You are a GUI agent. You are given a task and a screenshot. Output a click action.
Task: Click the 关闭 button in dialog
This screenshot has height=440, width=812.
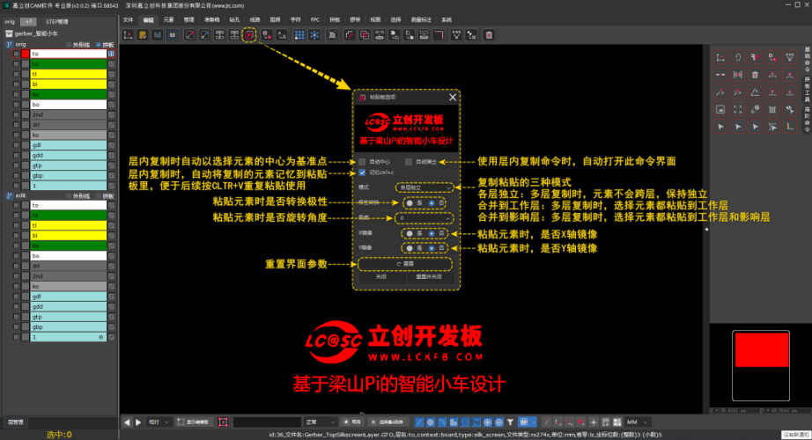tap(381, 277)
